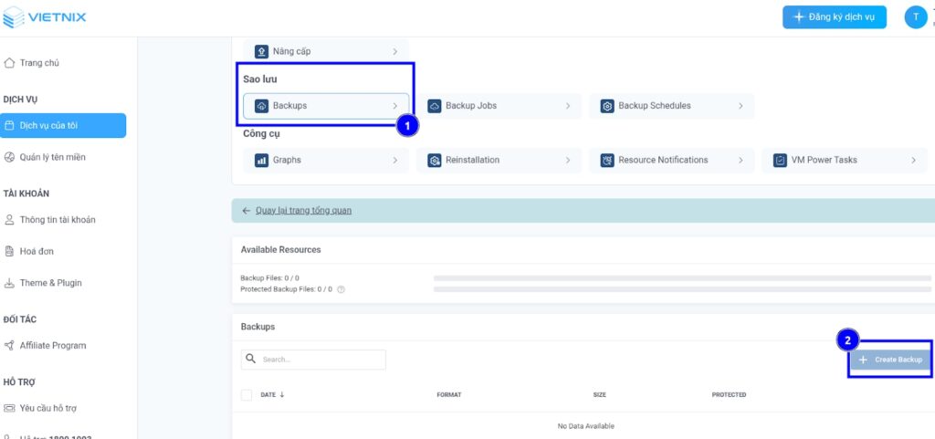Image resolution: width=935 pixels, height=439 pixels.
Task: Click the ticket icon for Yêu cầu hỗ trợ
Action: click(9, 408)
